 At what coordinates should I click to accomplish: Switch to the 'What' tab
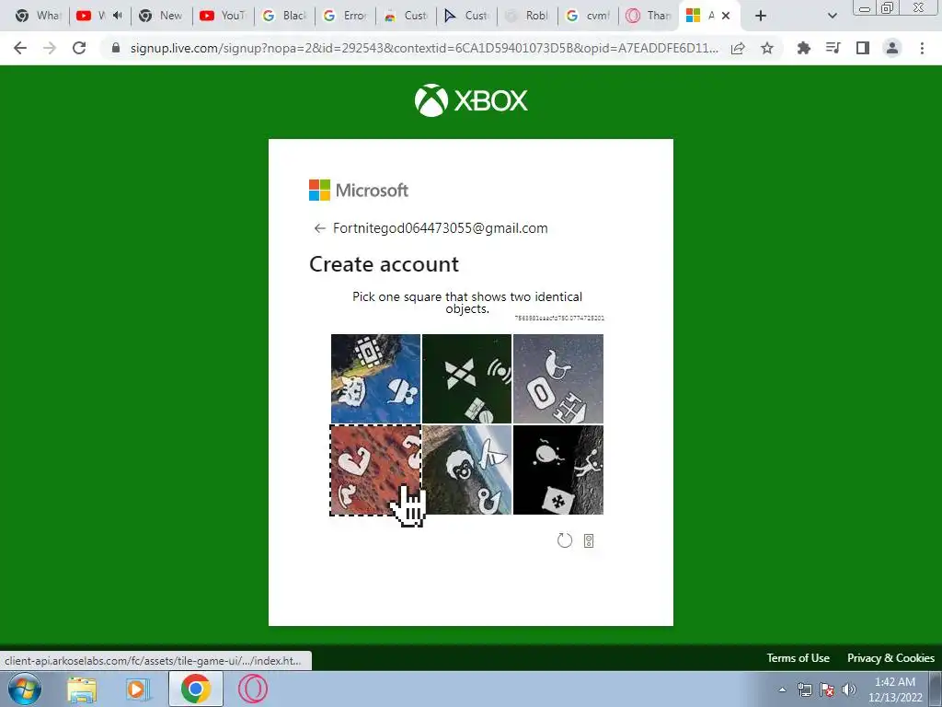pyautogui.click(x=37, y=16)
